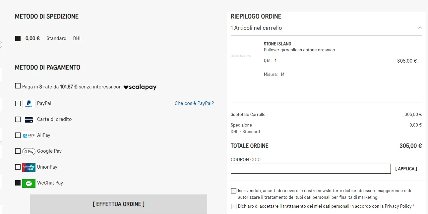Enable the Scalapay installments checkbox
Screen dimensions: 428x214
coord(18,86)
